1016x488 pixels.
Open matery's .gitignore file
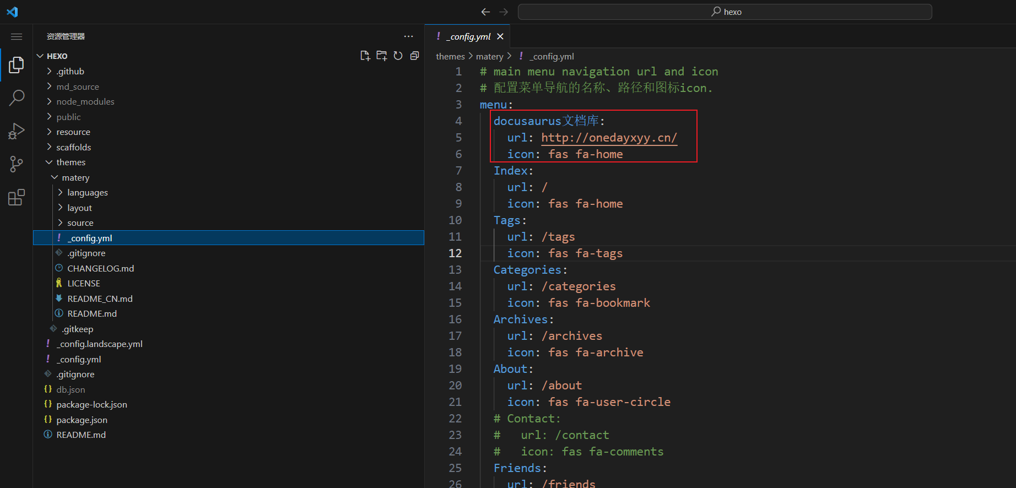(229, 253)
